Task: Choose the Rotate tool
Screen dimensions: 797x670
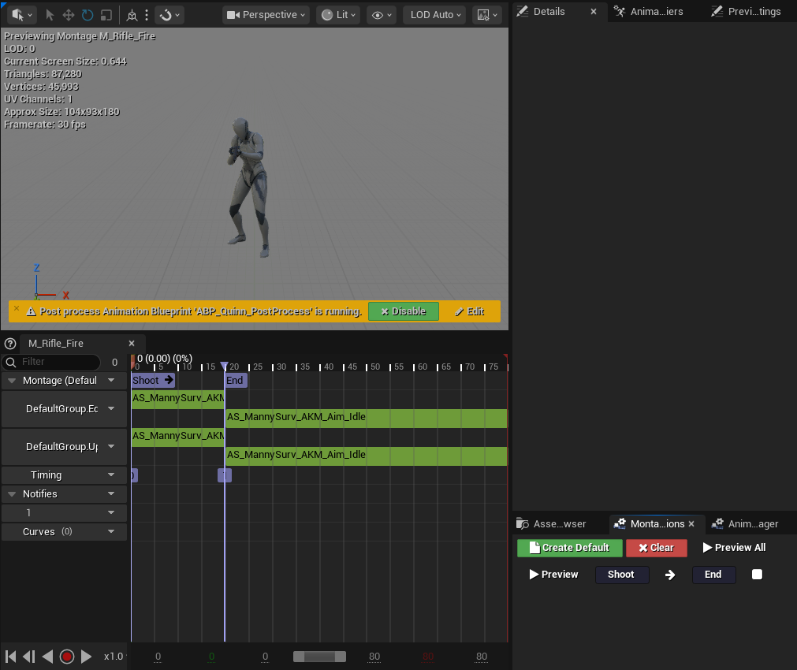Action: [x=88, y=15]
